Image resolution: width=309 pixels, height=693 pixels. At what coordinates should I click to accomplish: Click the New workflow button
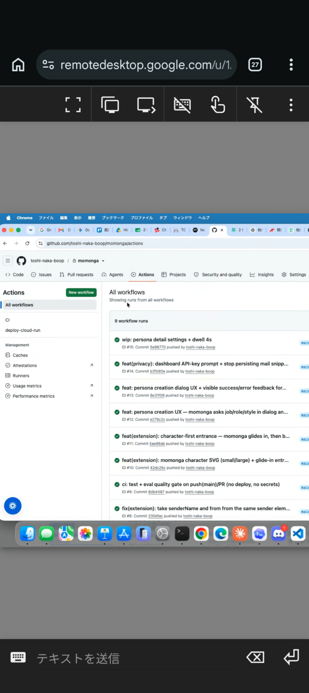coord(81,293)
